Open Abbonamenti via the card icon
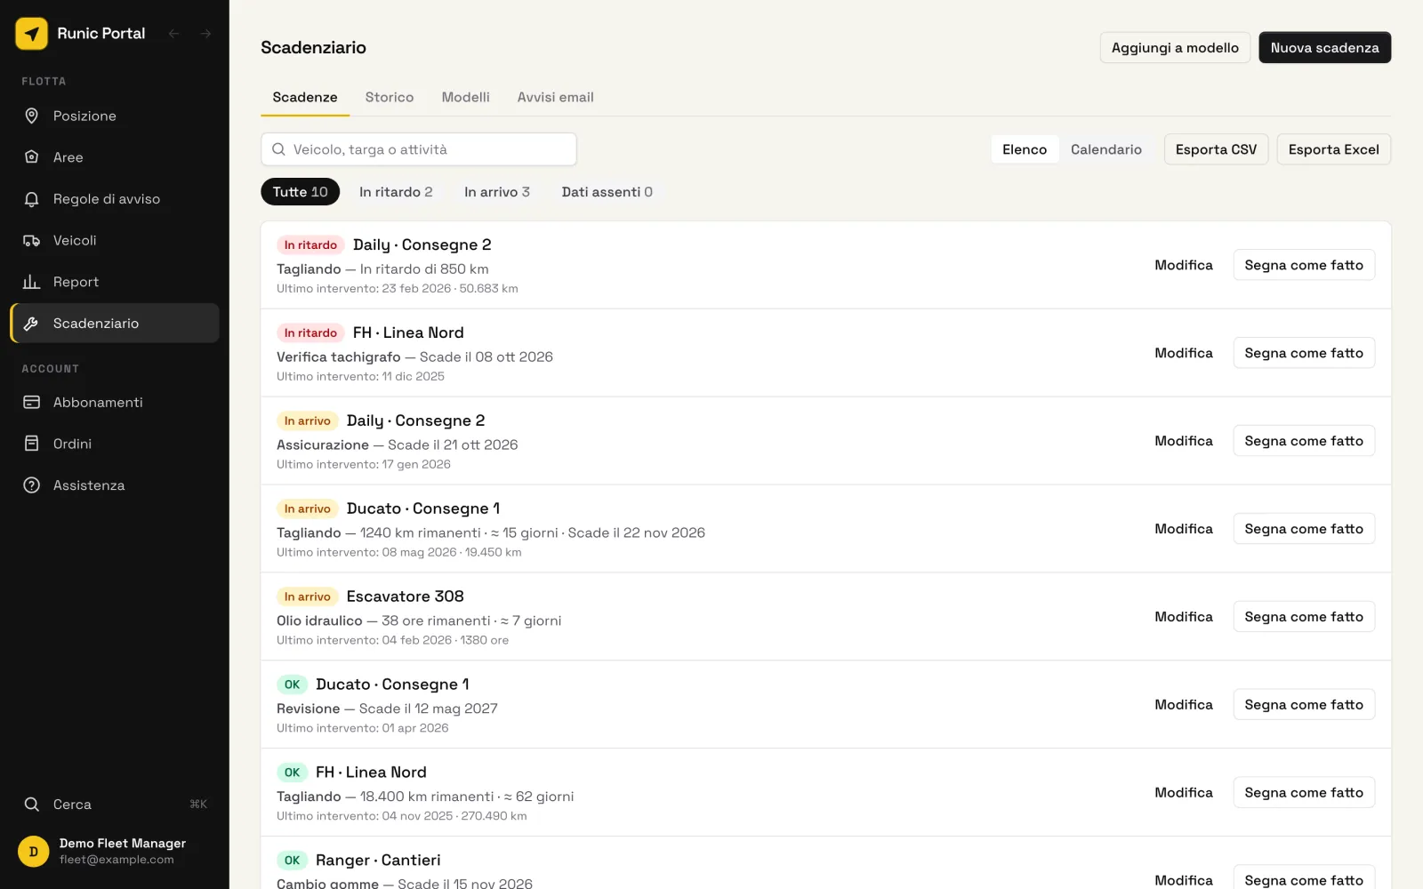 [32, 402]
